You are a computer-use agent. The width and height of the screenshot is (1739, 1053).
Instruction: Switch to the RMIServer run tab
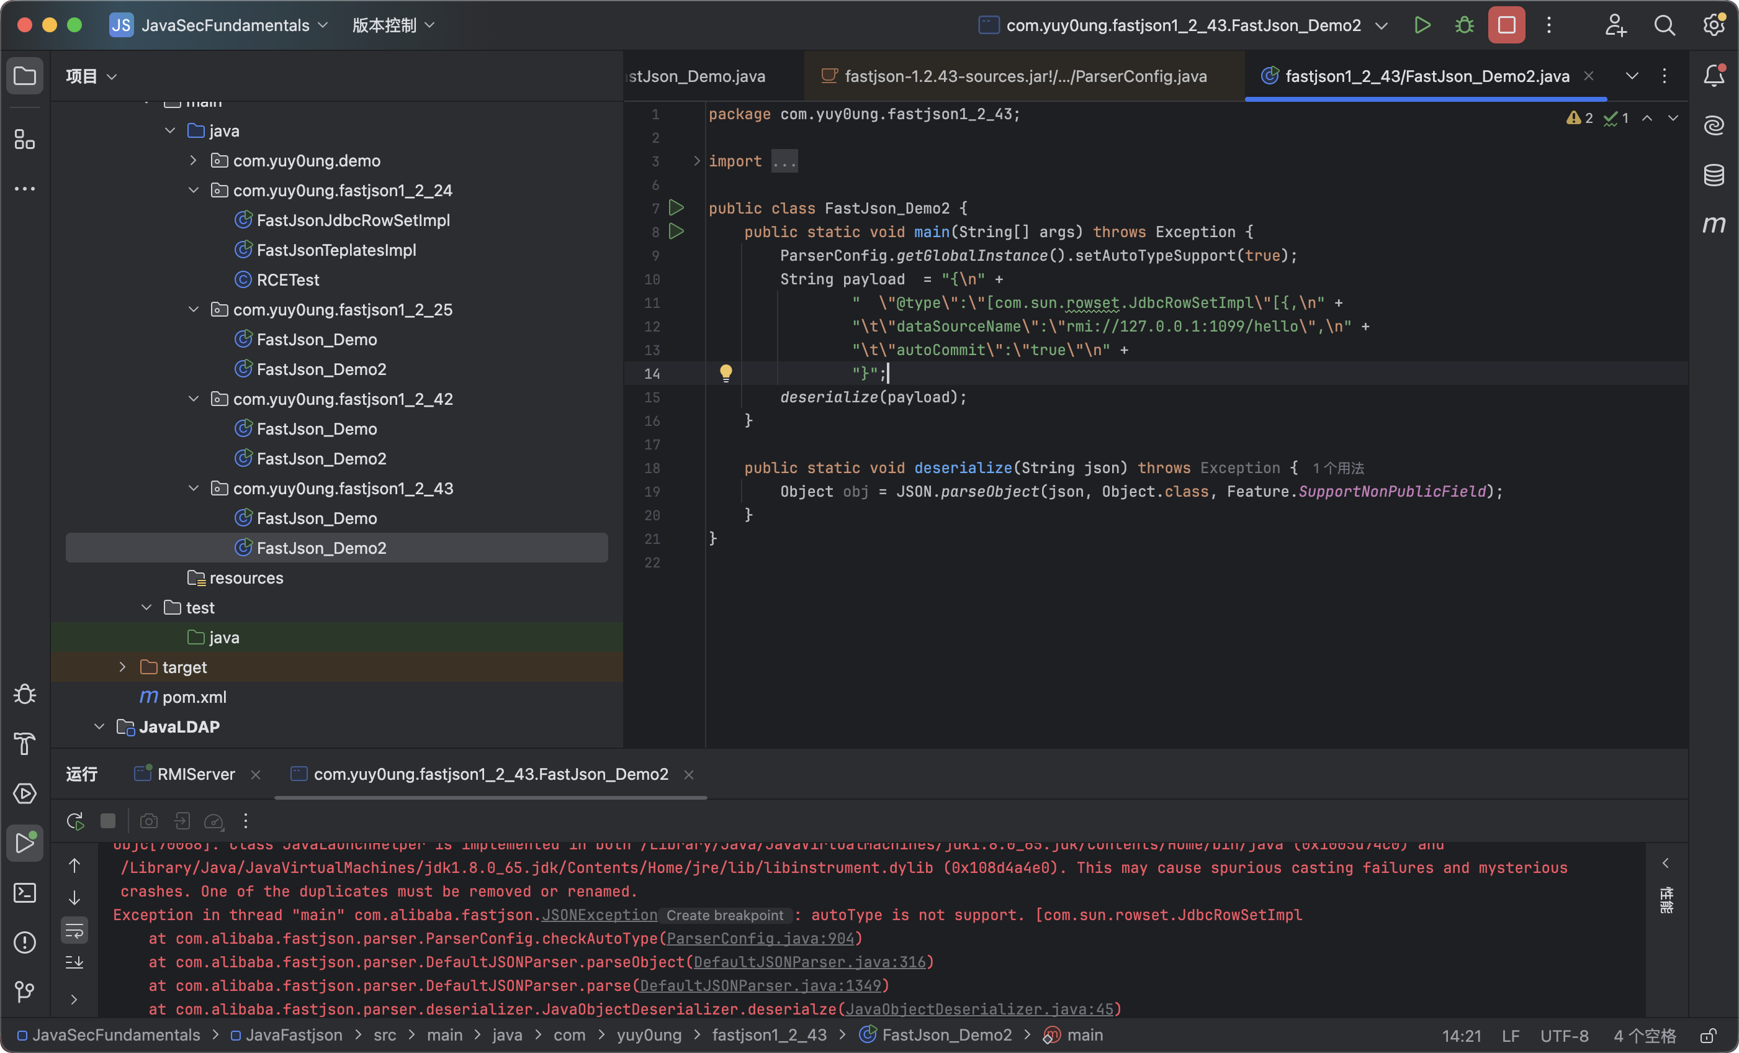(195, 774)
